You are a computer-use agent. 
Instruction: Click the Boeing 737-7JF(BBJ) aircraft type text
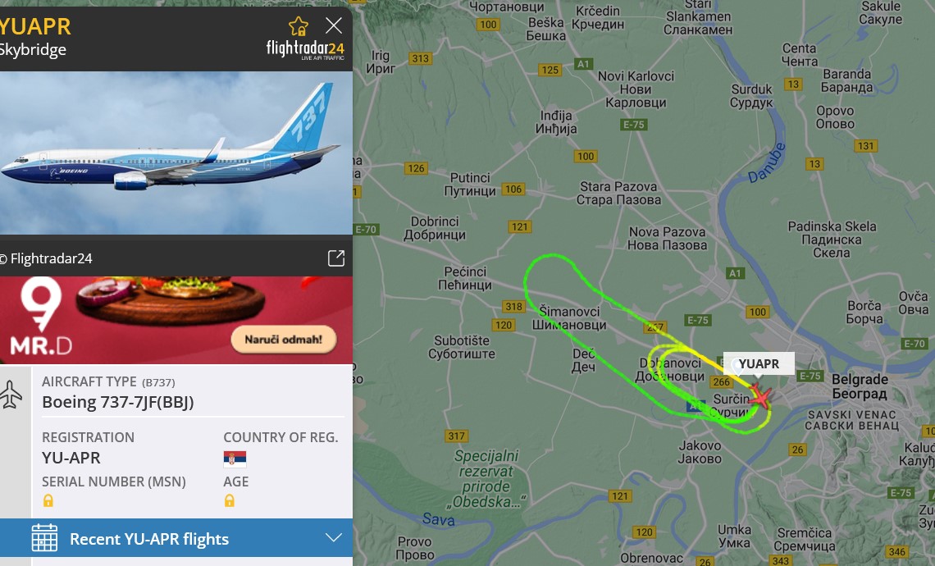click(x=118, y=403)
